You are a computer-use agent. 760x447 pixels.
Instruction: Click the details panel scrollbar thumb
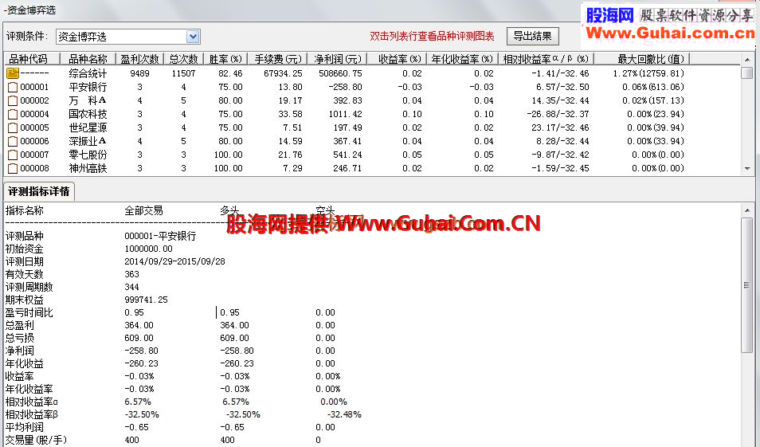[x=747, y=285]
